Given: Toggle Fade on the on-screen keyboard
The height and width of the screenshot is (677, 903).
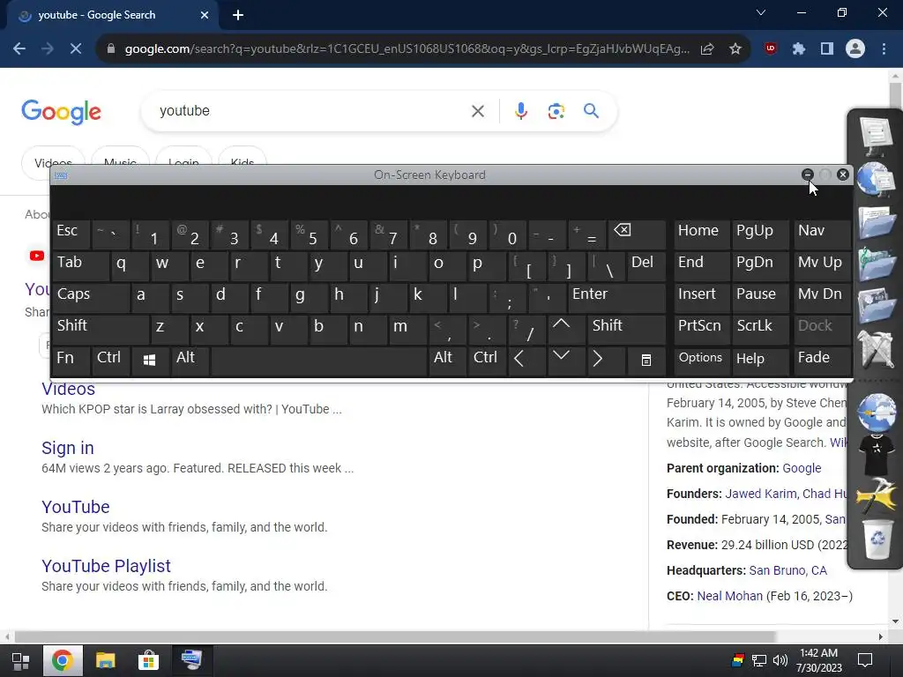Looking at the screenshot, I should pyautogui.click(x=822, y=360).
